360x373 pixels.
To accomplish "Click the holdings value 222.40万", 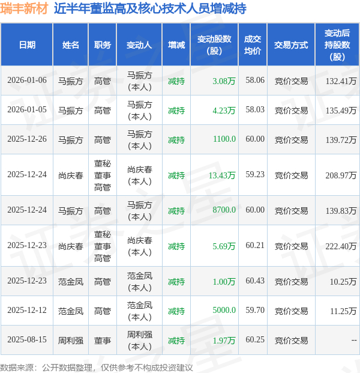I will [341, 246].
